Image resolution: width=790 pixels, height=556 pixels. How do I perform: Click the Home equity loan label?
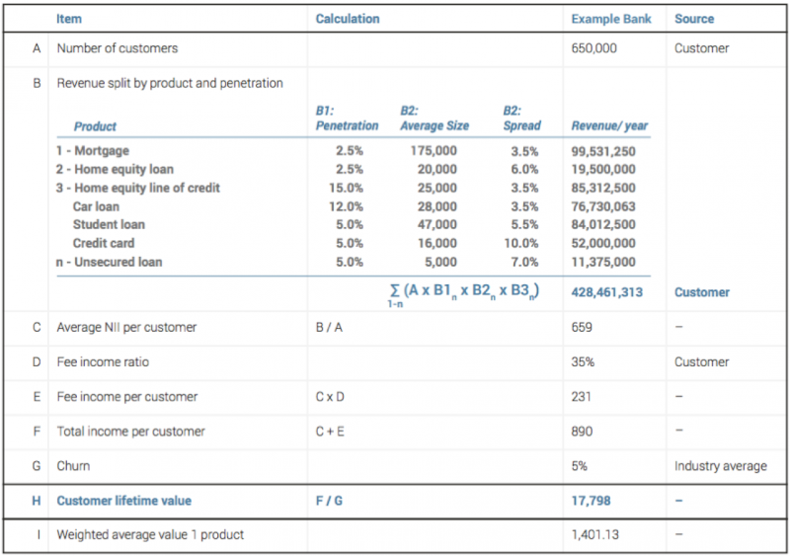(x=115, y=170)
